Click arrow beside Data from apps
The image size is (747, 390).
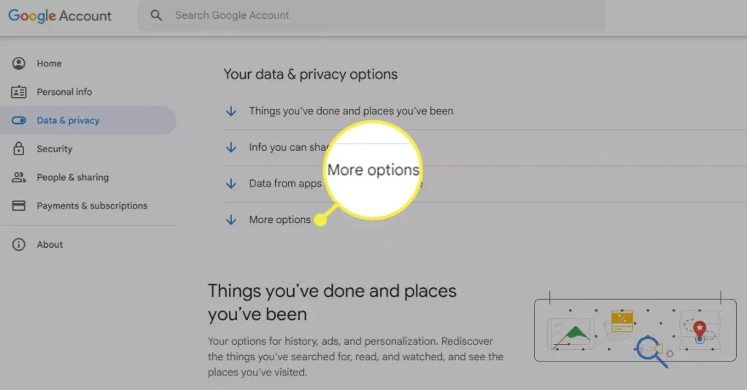(231, 184)
